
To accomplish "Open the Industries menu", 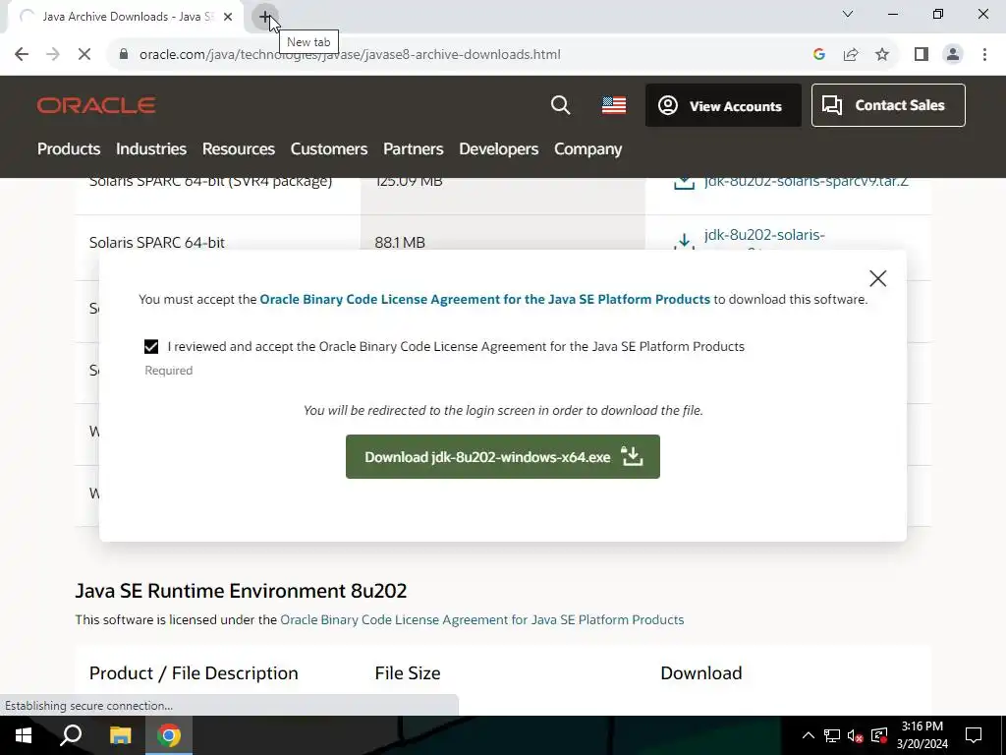I will coord(150,149).
